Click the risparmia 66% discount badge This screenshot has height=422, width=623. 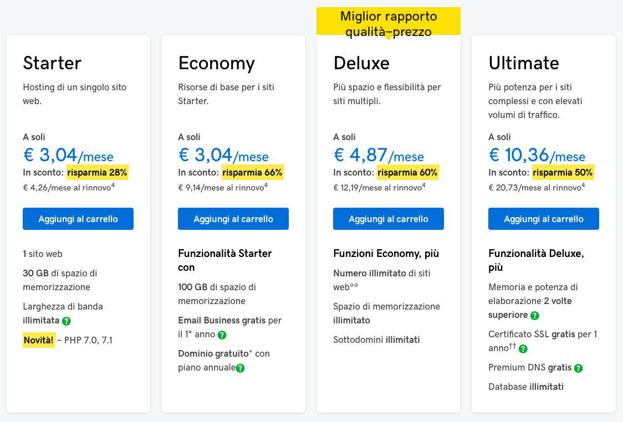pyautogui.click(x=252, y=172)
